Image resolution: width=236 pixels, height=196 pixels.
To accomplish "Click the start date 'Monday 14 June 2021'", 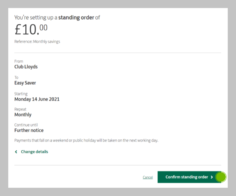I will pos(37,99).
